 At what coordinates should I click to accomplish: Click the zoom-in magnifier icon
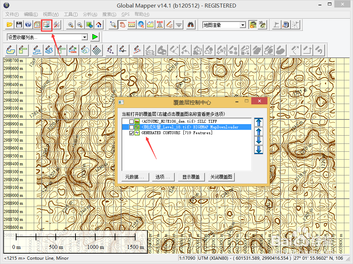click(x=71, y=24)
